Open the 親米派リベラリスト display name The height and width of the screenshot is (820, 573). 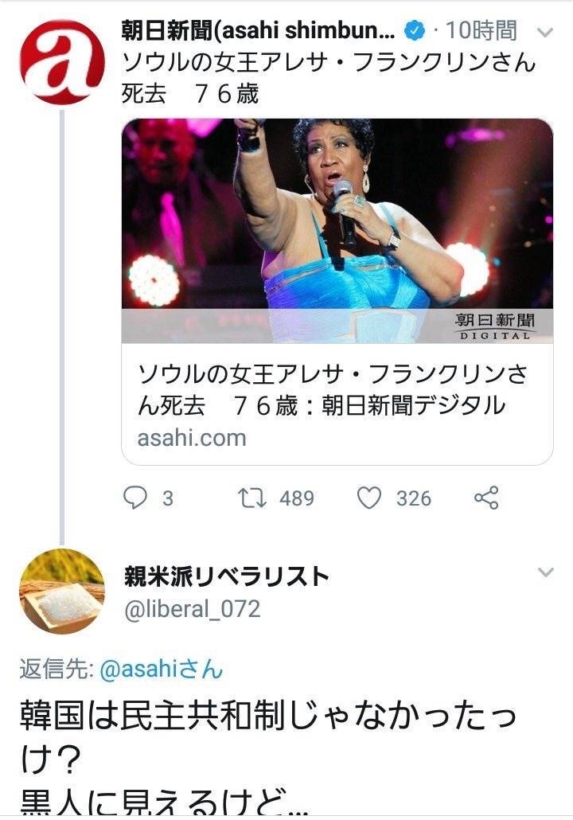[x=226, y=576]
